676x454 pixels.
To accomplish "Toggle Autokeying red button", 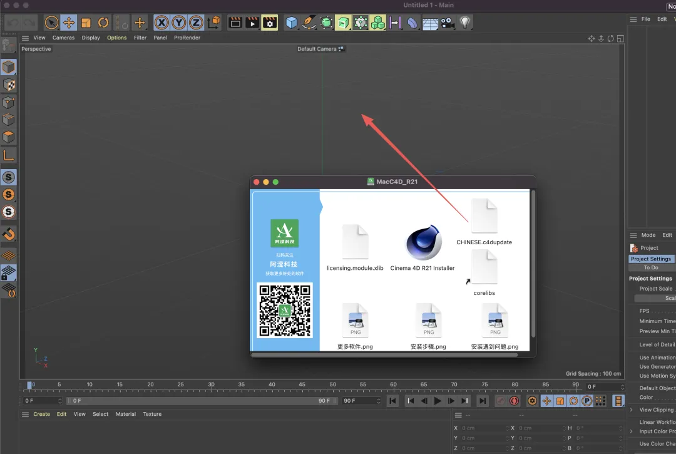I will 514,401.
